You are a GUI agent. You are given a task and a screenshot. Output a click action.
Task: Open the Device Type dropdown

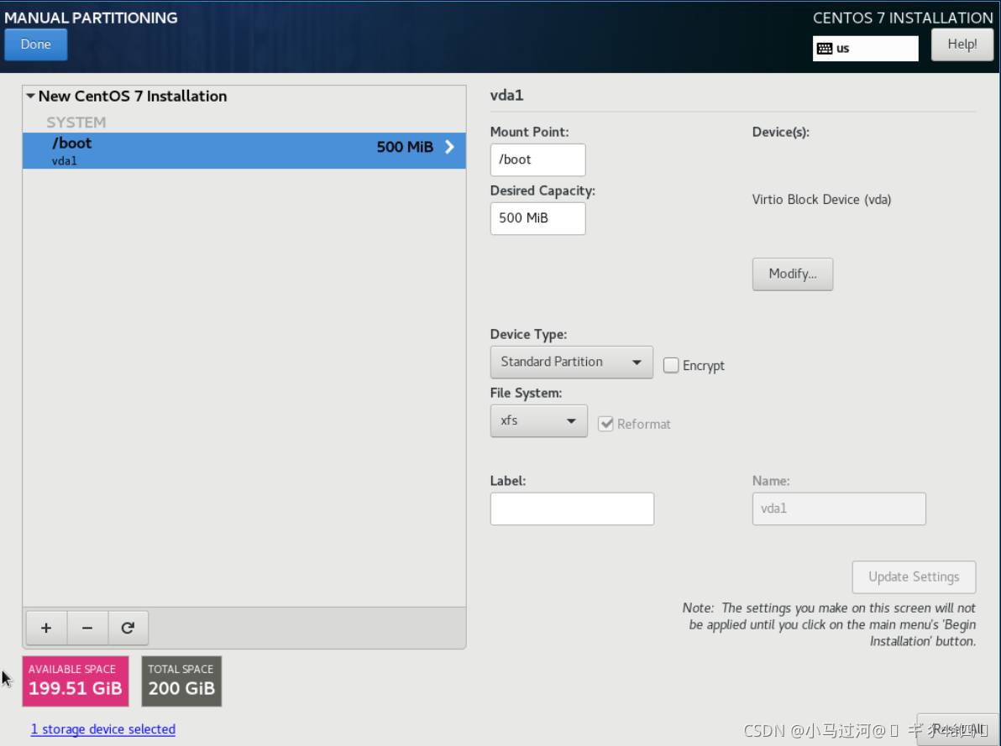click(571, 362)
